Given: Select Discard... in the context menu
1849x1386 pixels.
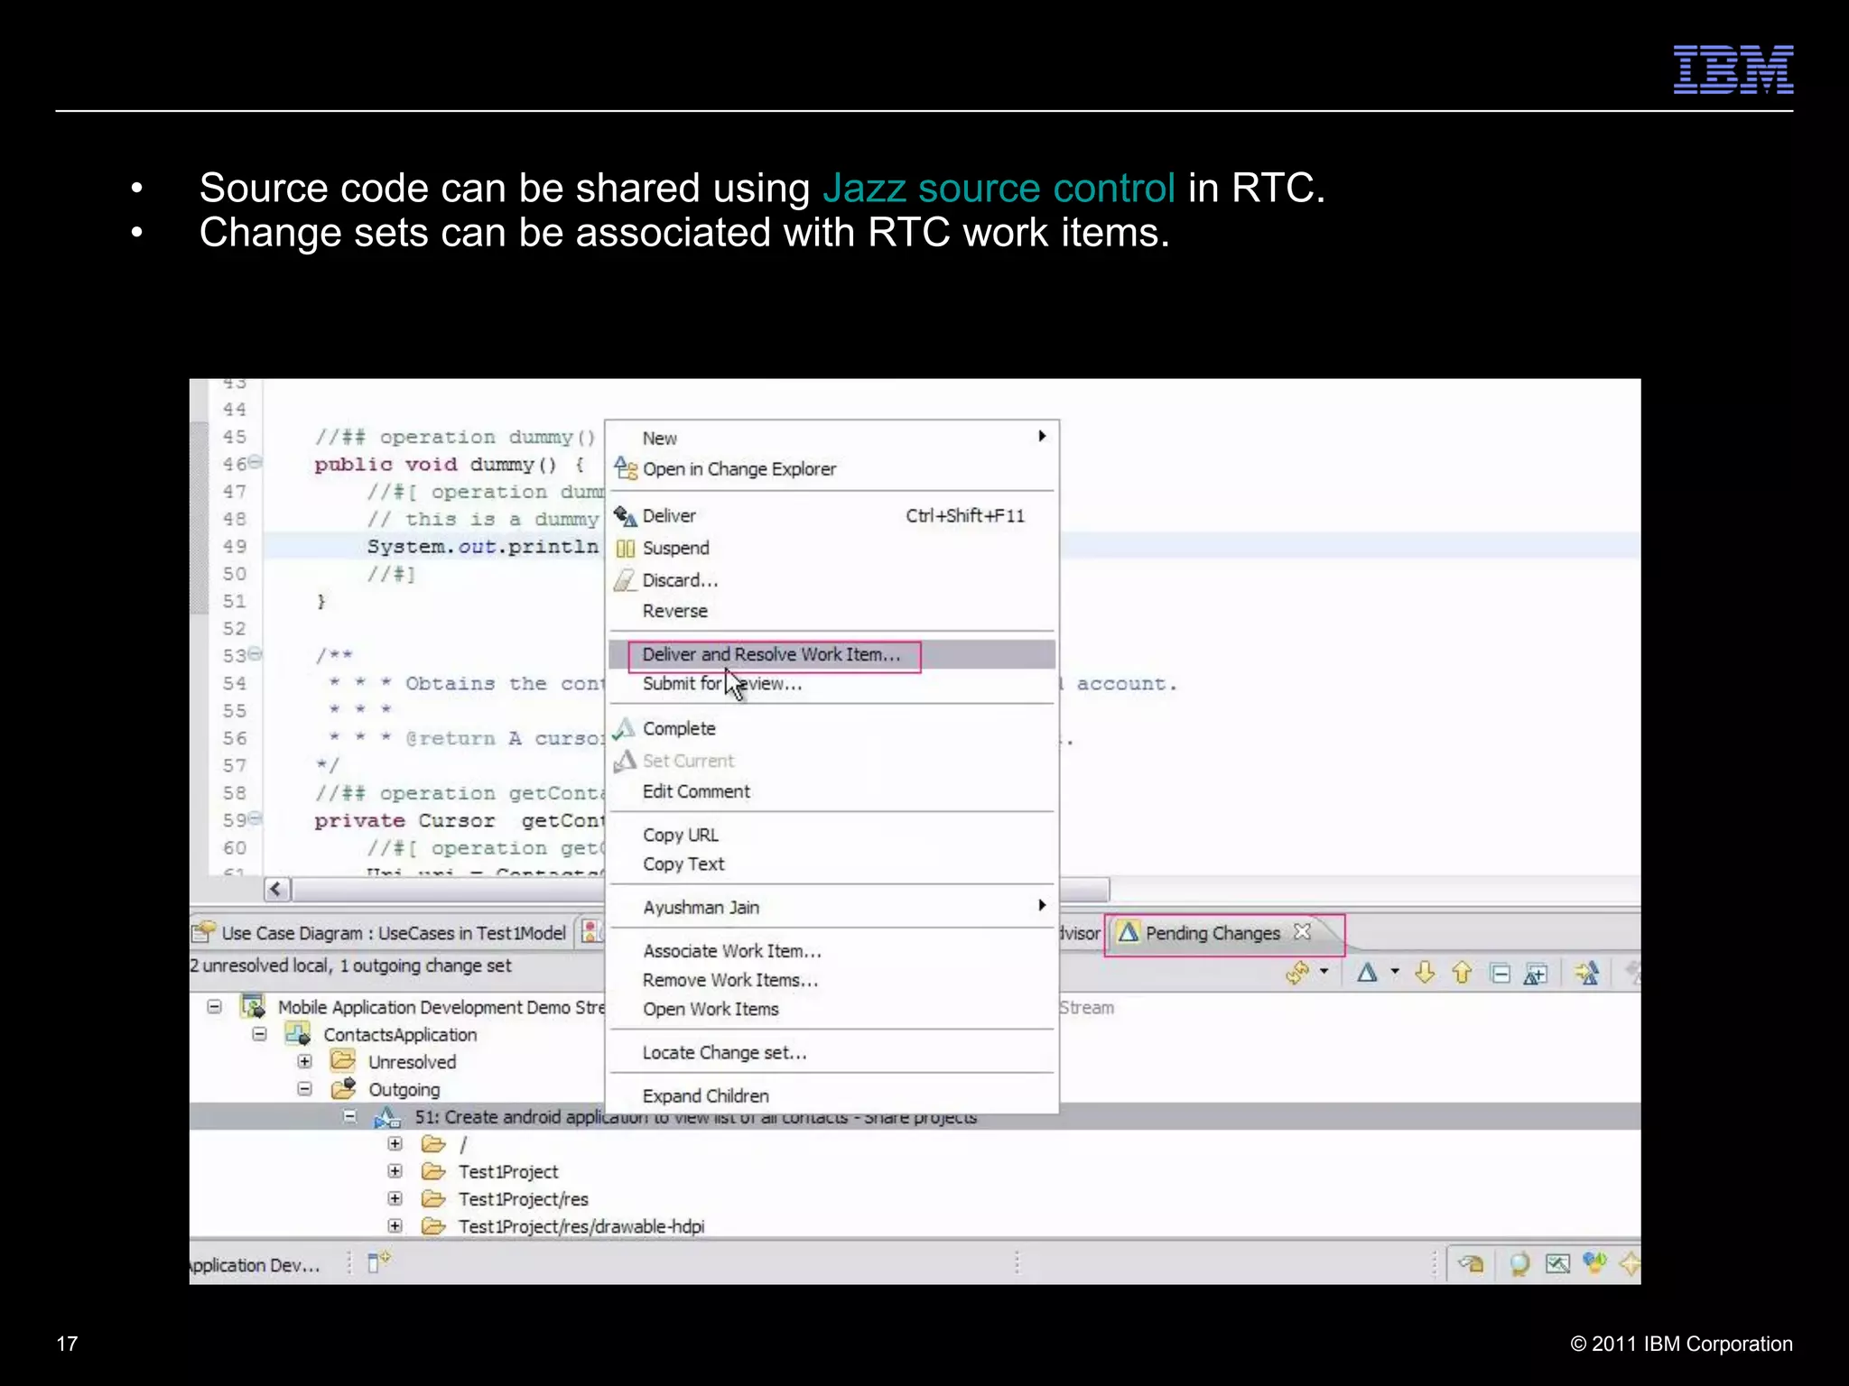Looking at the screenshot, I should [832, 580].
